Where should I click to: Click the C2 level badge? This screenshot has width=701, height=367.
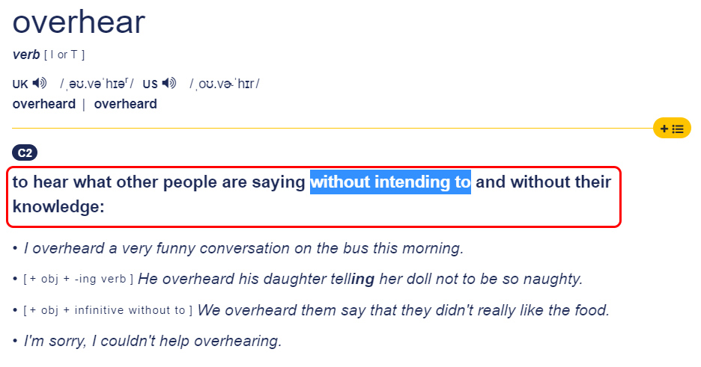(25, 153)
